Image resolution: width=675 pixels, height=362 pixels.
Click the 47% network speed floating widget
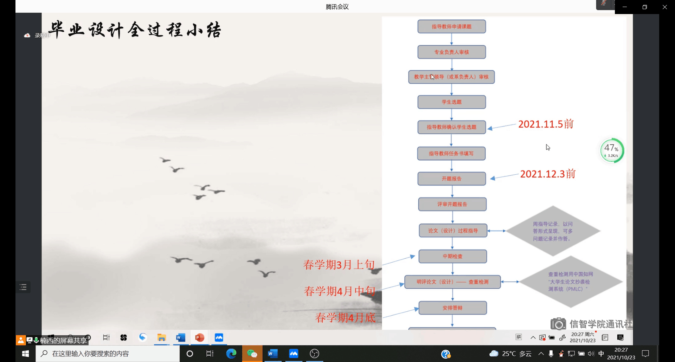[612, 150]
